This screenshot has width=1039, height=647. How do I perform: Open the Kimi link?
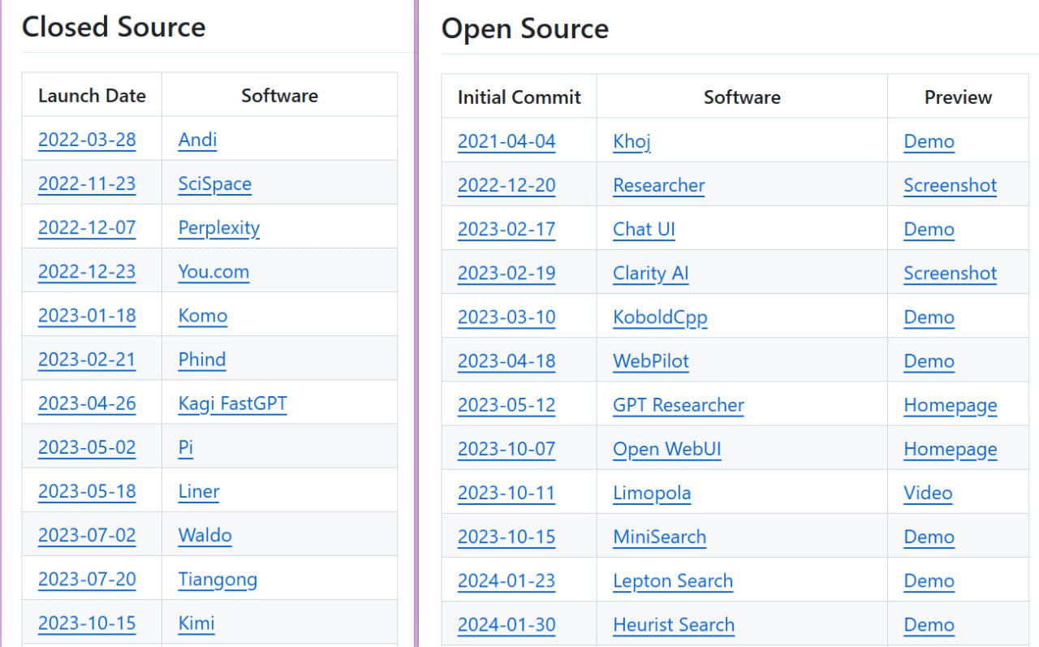196,623
